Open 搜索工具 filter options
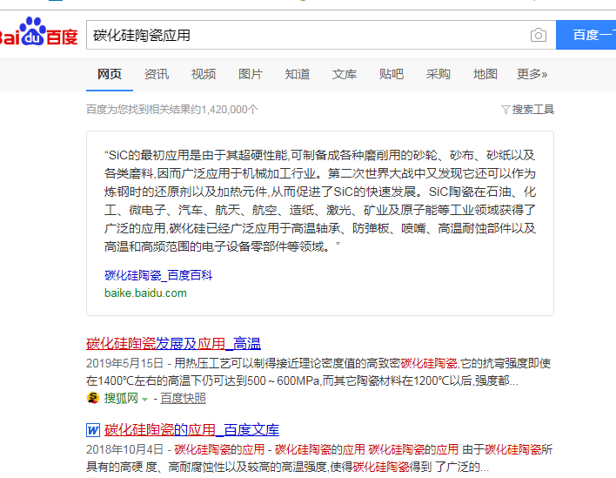Image resolution: width=616 pixels, height=478 pixels. click(532, 110)
